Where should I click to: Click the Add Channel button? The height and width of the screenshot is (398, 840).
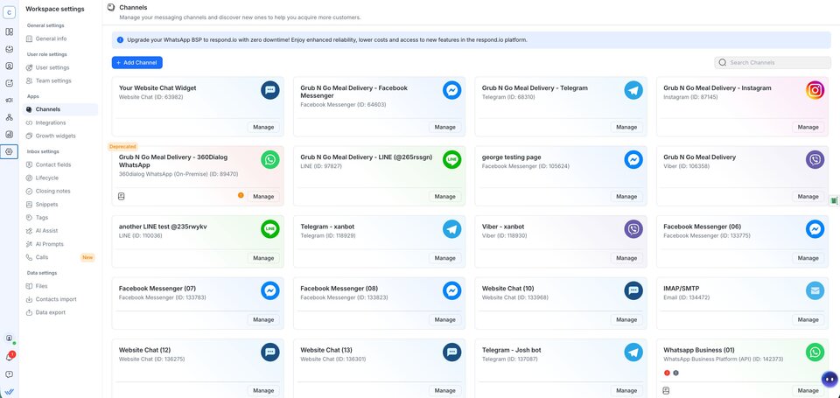[x=137, y=63]
